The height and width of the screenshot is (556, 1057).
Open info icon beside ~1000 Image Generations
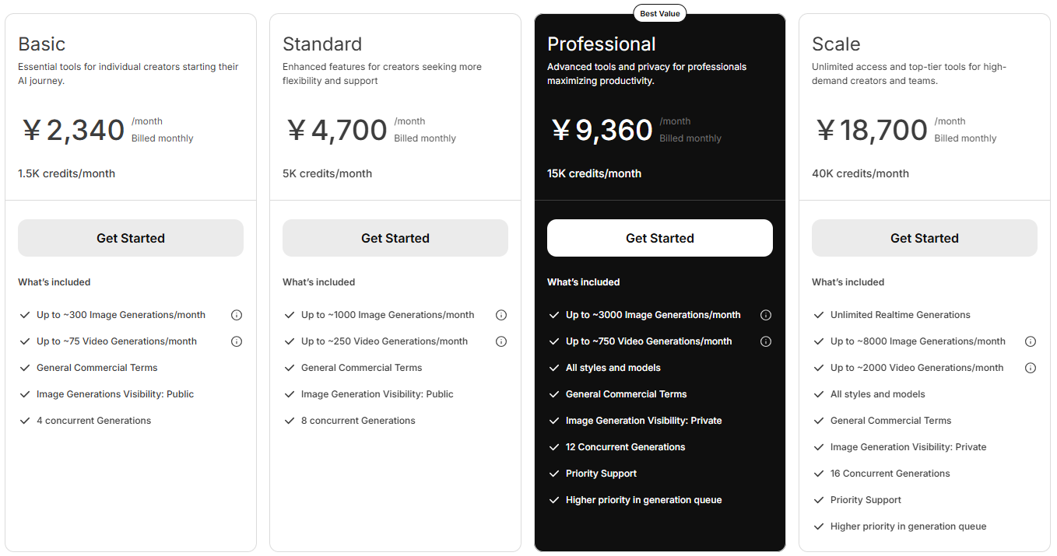(x=501, y=315)
